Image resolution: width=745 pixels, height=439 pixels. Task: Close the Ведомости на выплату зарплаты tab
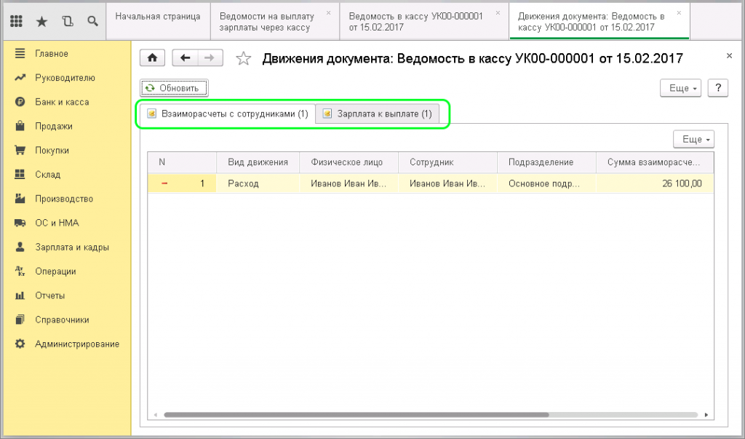click(x=328, y=13)
